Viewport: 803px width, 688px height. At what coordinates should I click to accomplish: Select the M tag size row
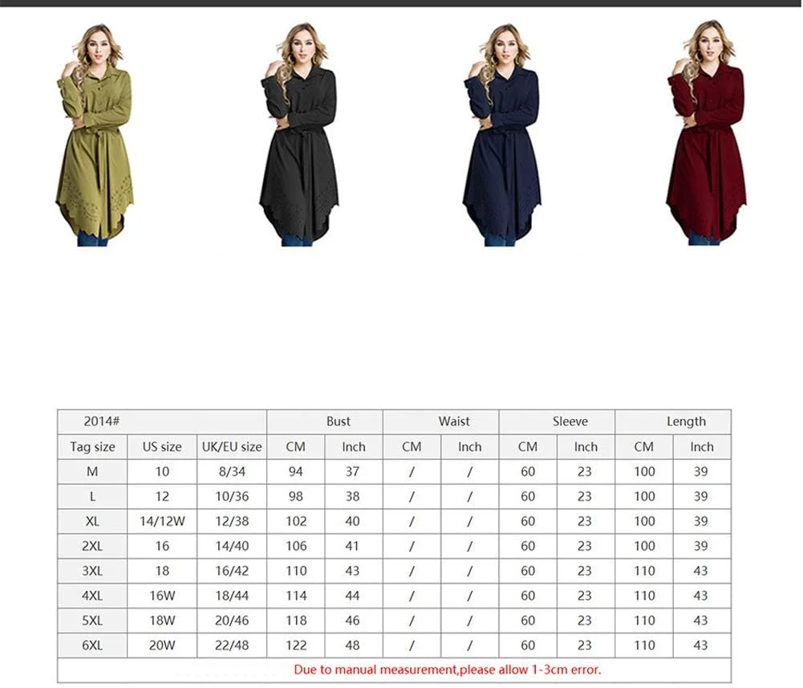click(92, 472)
